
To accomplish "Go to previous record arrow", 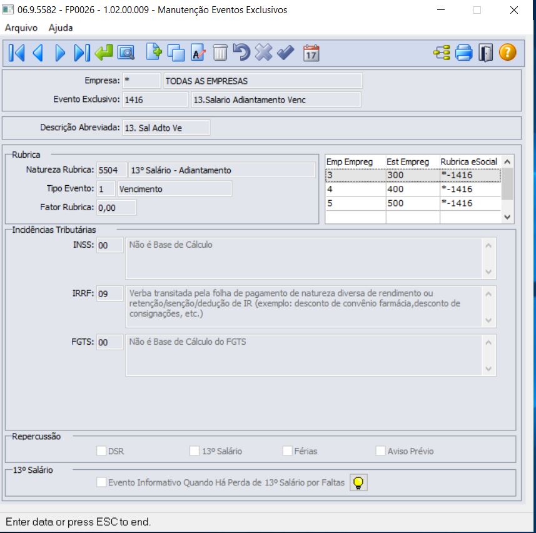I will coord(38,53).
